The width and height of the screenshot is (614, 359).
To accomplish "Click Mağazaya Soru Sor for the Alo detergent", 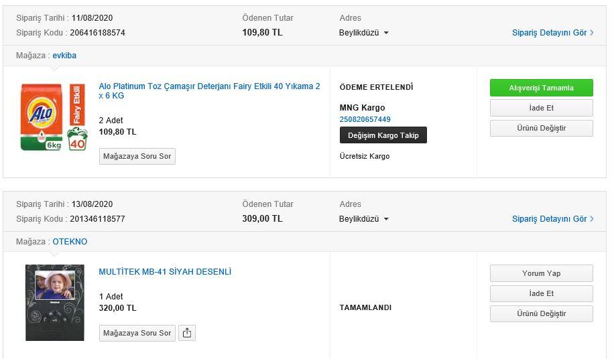I will (x=137, y=156).
